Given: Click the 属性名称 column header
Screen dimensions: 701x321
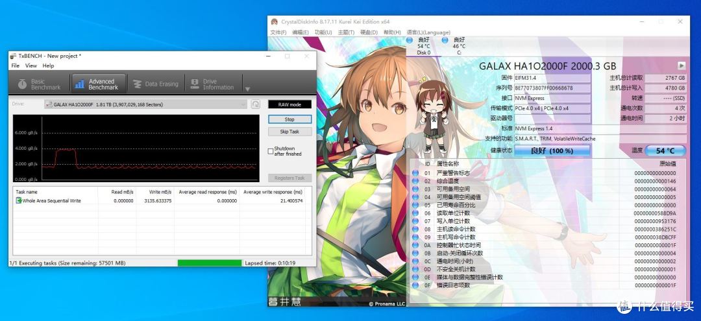Looking at the screenshot, I should pyautogui.click(x=447, y=164).
